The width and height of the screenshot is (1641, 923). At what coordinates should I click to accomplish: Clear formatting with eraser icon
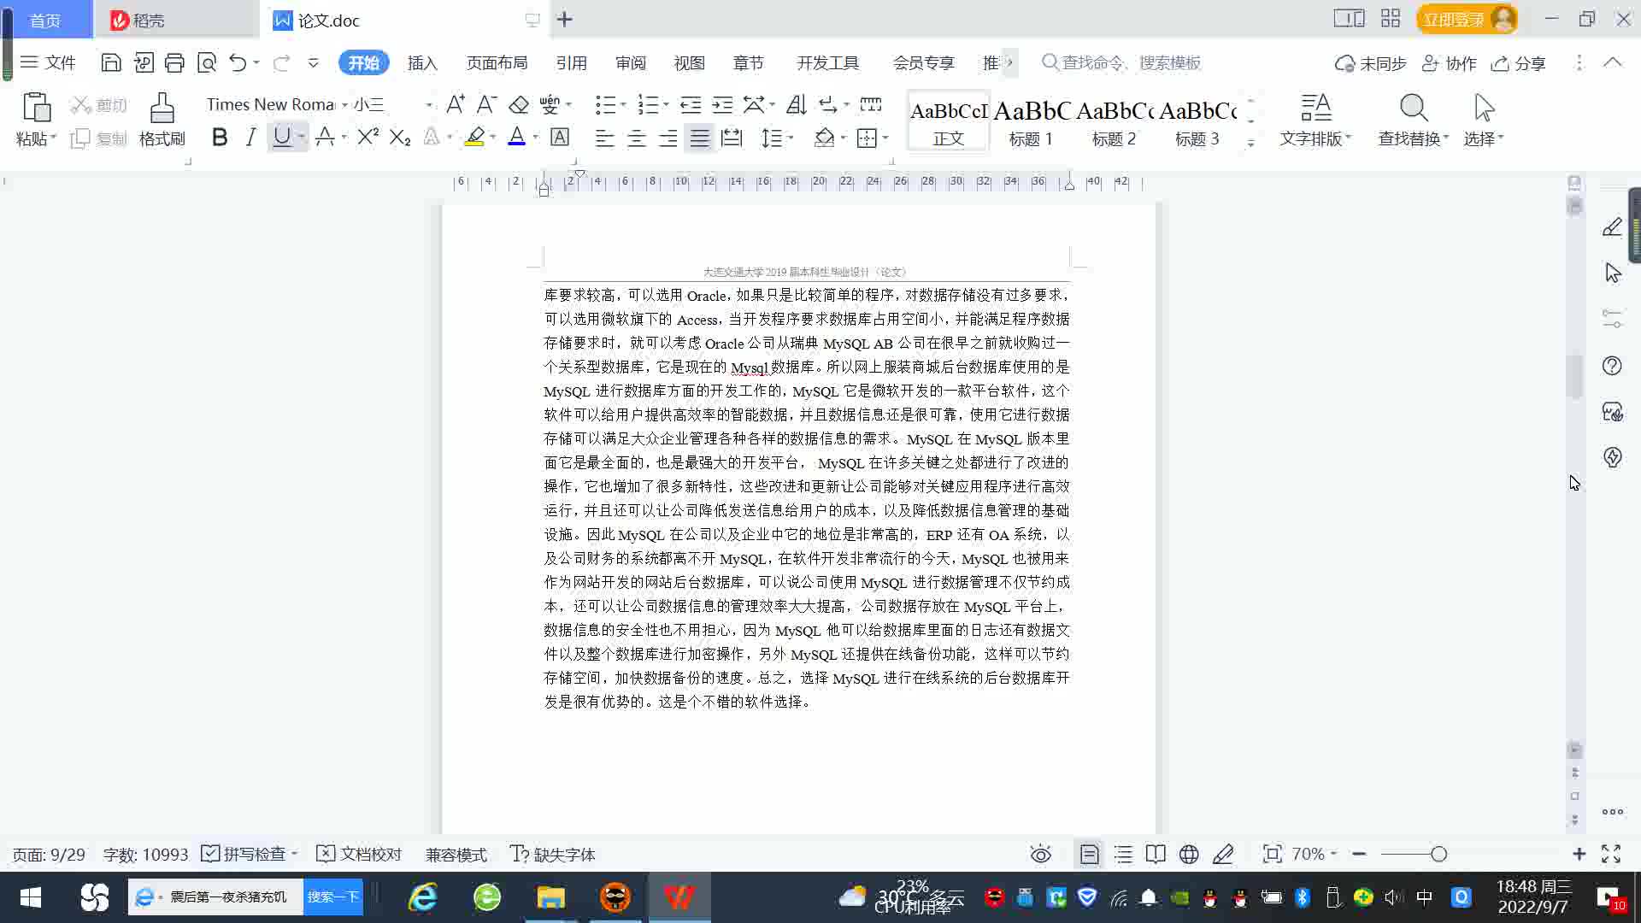pyautogui.click(x=519, y=104)
